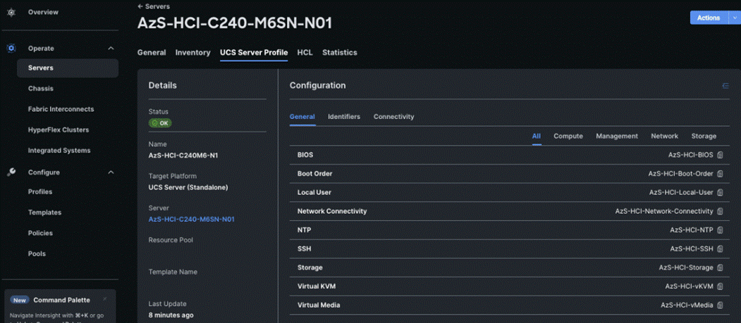Click the Operate section icon
The width and height of the screenshot is (741, 323).
pyautogui.click(x=11, y=48)
